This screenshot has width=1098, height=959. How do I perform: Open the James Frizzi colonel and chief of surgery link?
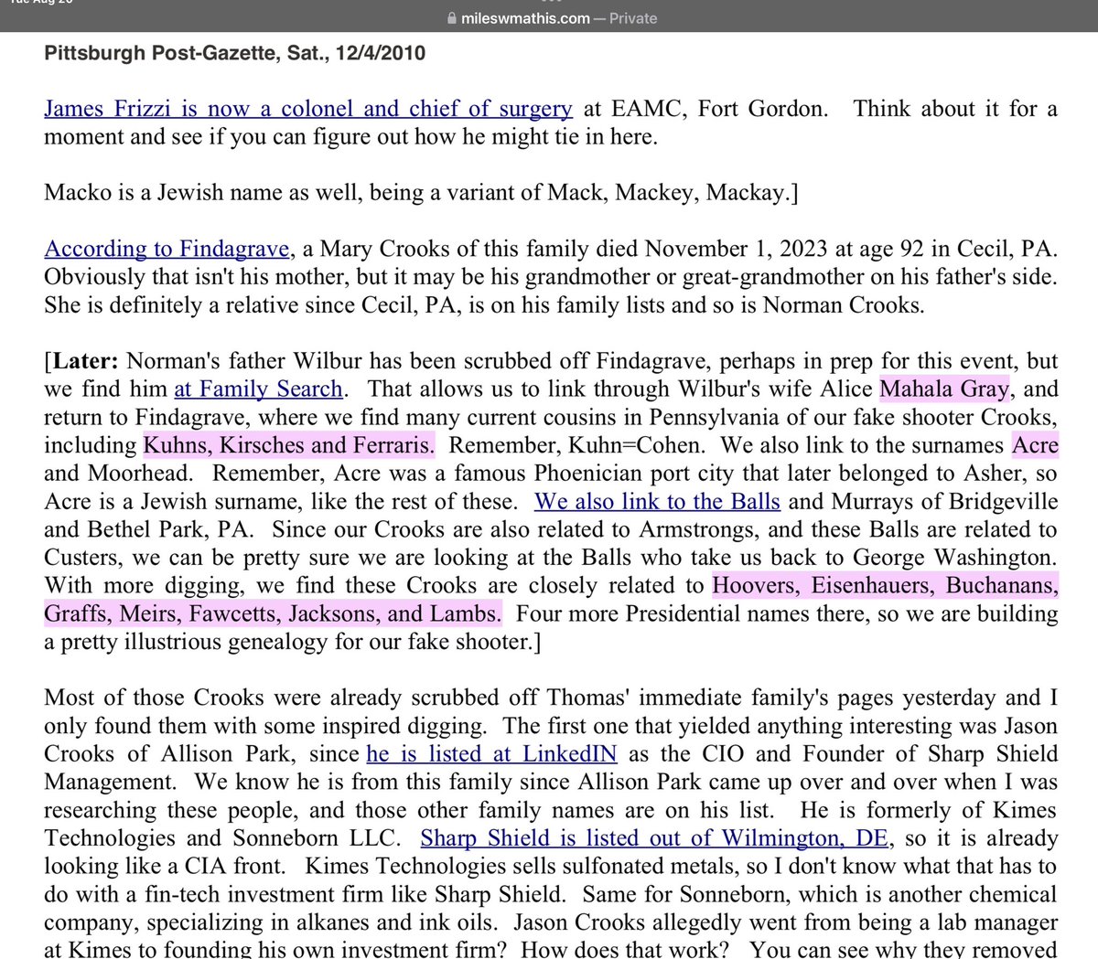[308, 109]
